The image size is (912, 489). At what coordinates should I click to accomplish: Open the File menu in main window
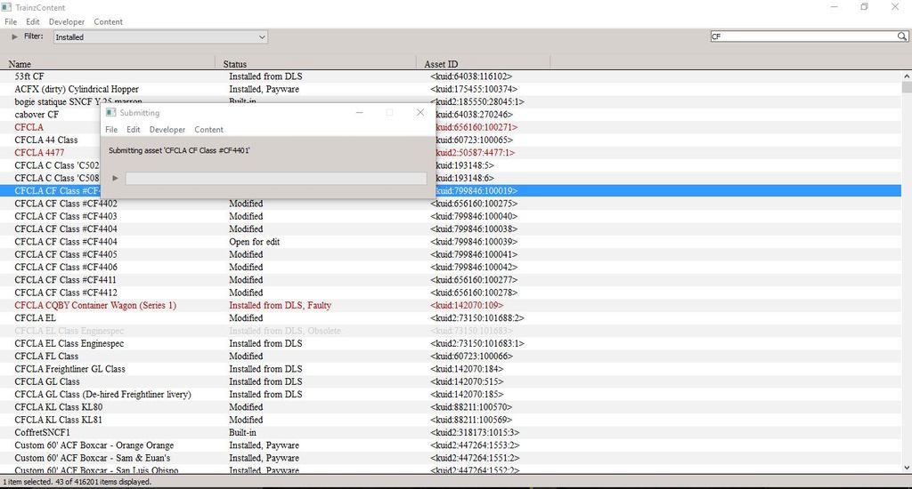[11, 21]
